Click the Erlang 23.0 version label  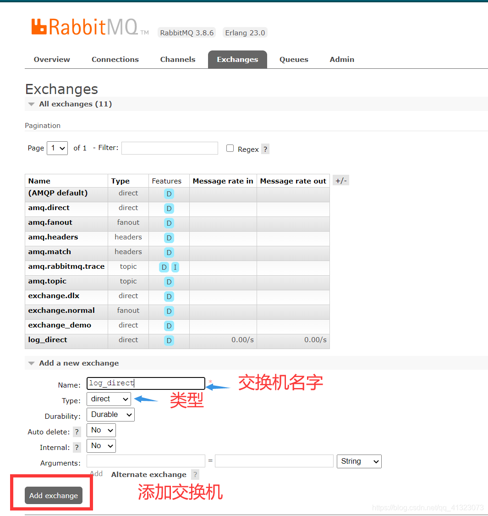[245, 33]
